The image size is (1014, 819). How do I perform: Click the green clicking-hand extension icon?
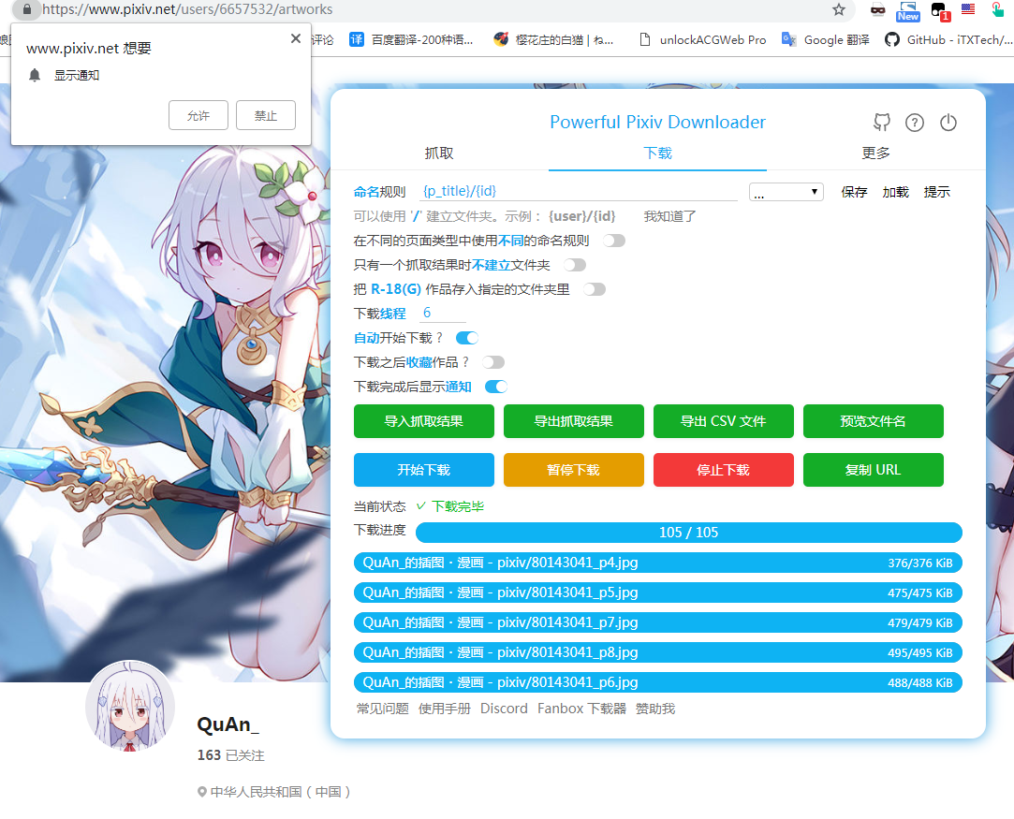997,10
